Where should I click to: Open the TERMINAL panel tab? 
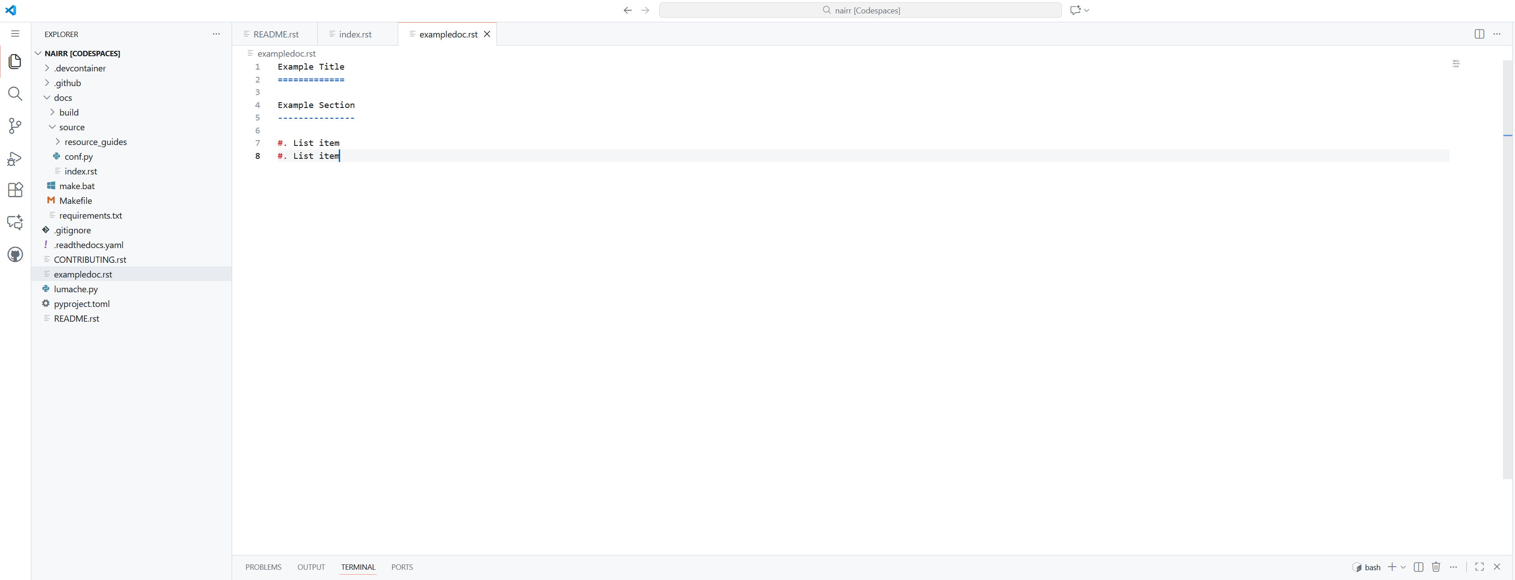tap(358, 567)
